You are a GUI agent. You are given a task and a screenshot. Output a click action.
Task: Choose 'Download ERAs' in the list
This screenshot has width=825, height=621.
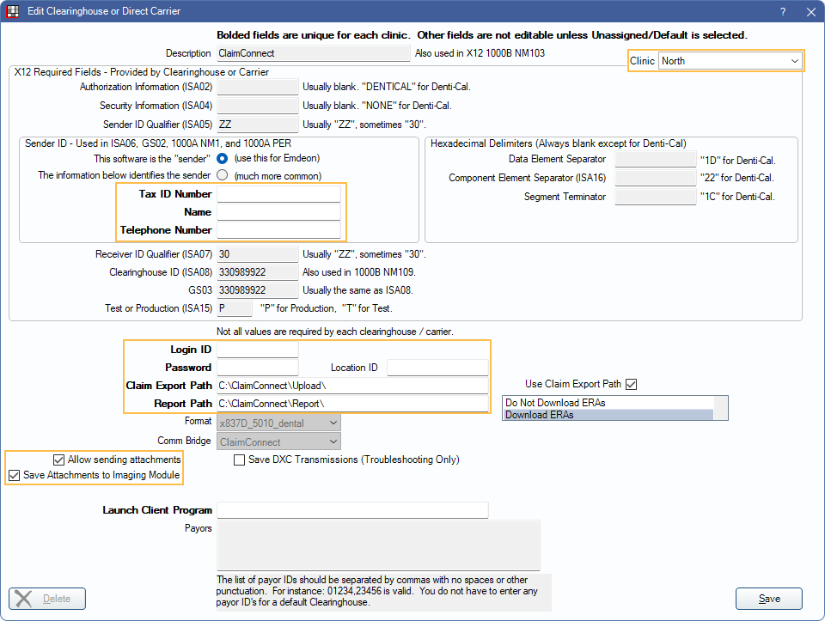point(608,414)
